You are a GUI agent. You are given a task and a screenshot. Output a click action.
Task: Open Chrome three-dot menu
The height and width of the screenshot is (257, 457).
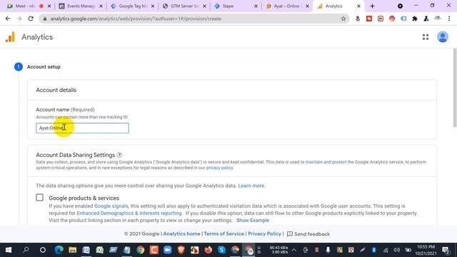(449, 19)
